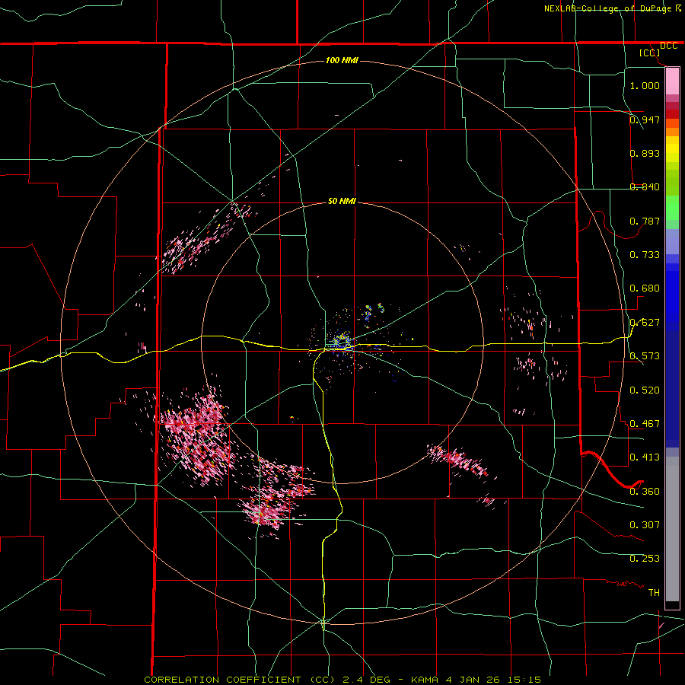Select the 0.573 scale value
This screenshot has width=685, height=685.
click(x=645, y=356)
